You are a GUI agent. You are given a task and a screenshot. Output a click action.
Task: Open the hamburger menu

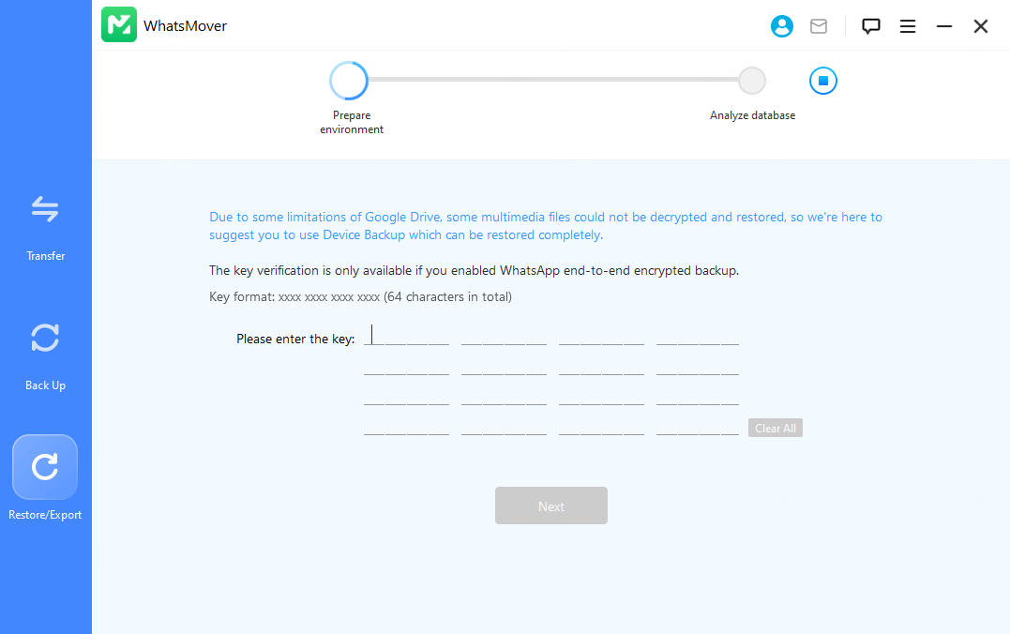click(x=908, y=26)
